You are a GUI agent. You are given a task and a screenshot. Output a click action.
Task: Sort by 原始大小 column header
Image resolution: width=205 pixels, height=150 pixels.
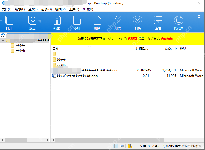(166, 49)
